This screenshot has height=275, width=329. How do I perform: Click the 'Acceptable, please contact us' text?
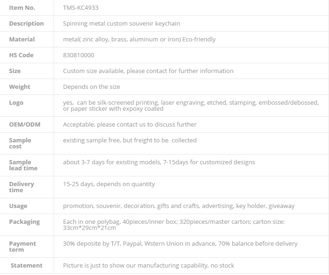pos(130,125)
